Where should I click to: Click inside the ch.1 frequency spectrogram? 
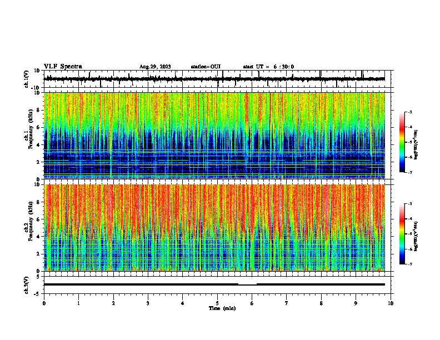(214, 136)
